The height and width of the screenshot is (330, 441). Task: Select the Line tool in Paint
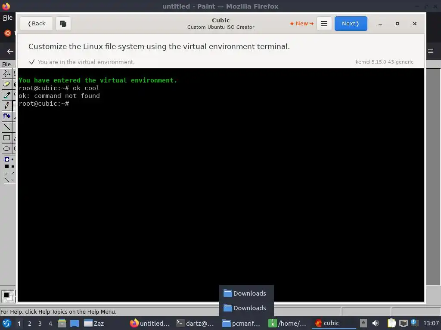pos(7,127)
